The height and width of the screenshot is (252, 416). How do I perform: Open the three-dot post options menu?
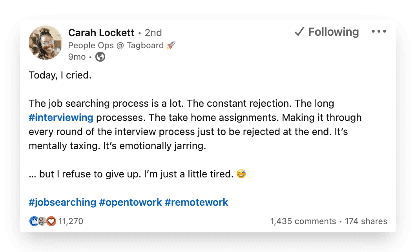379,31
